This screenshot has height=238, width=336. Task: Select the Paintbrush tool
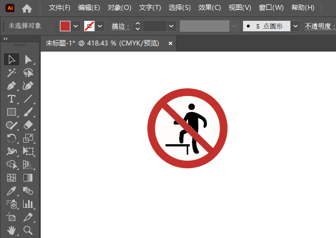coord(28,112)
